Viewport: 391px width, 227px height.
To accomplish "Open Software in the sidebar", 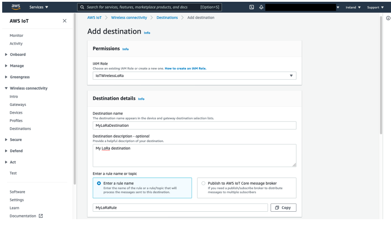I will click(17, 192).
